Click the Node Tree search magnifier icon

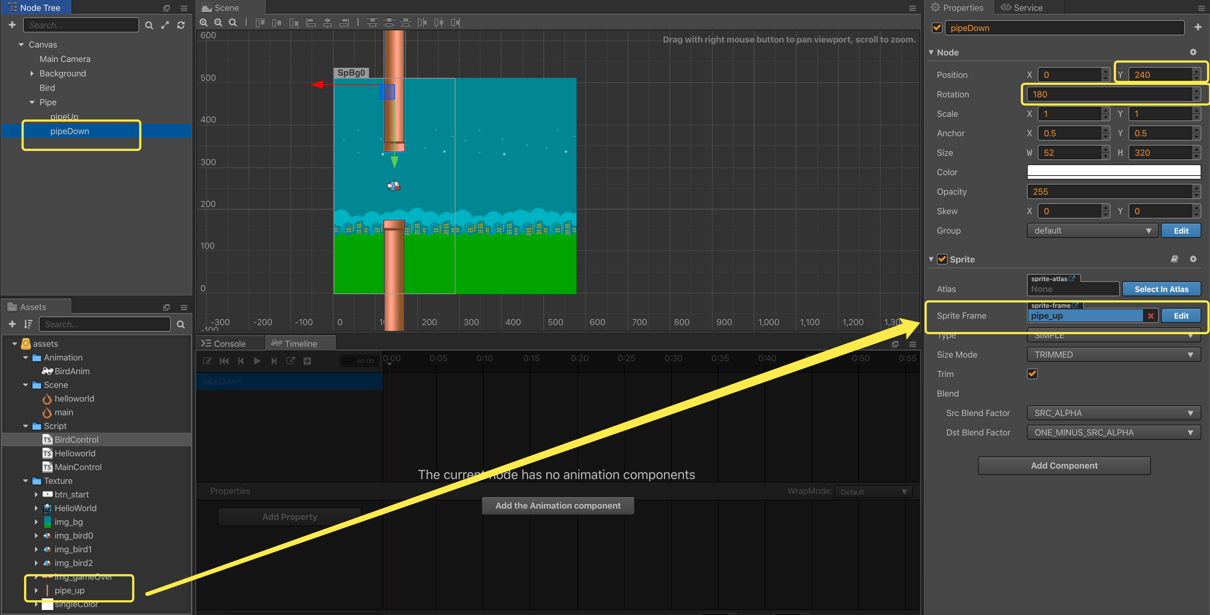click(x=149, y=25)
